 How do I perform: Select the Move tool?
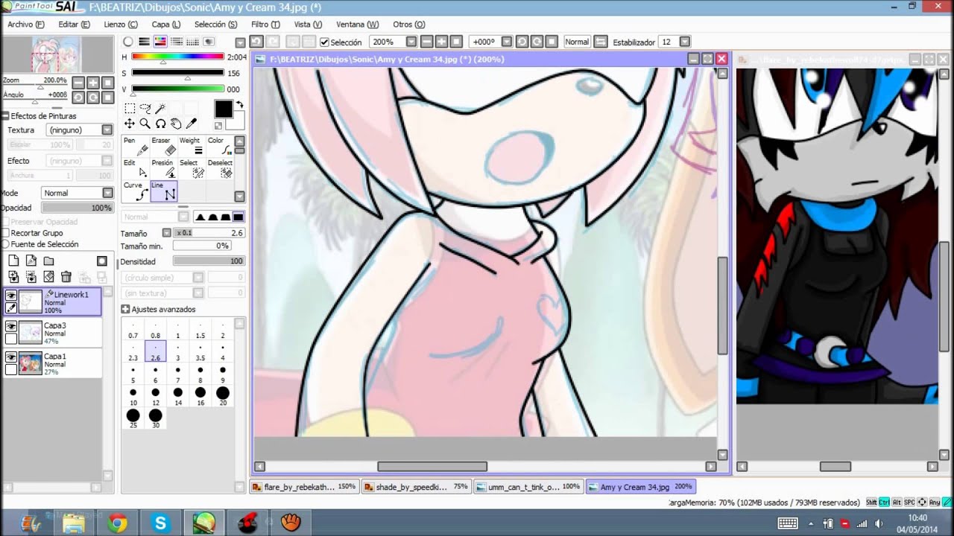(x=130, y=124)
